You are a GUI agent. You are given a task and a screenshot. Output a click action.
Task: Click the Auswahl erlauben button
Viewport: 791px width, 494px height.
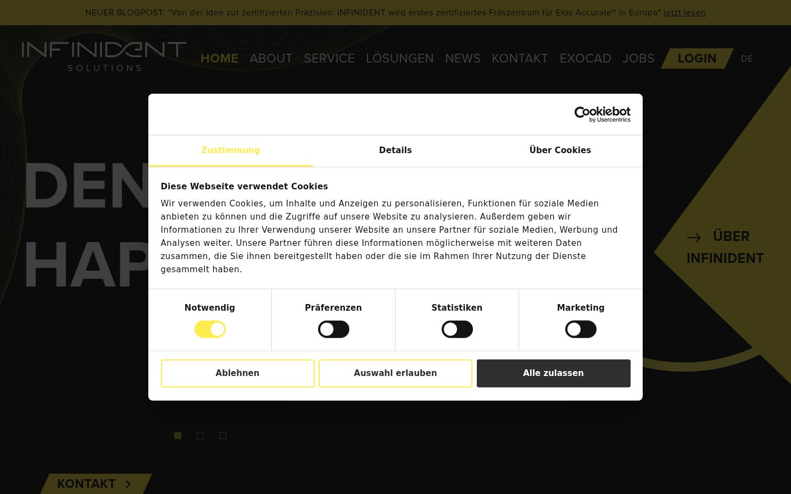pos(396,373)
